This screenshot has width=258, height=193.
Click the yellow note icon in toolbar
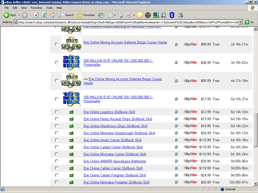(x=140, y=15)
